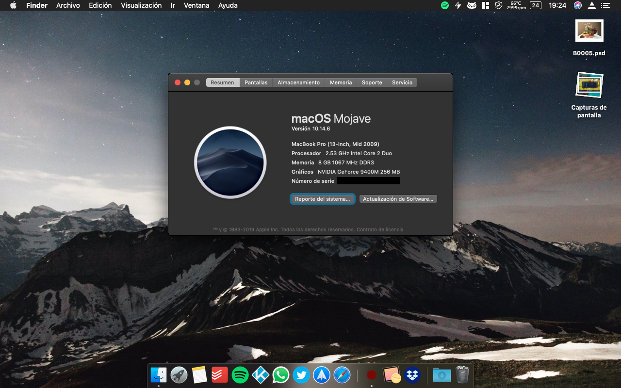Image resolution: width=621 pixels, height=388 pixels.
Task: Click the macOS Mojave logo image
Action: 230,162
